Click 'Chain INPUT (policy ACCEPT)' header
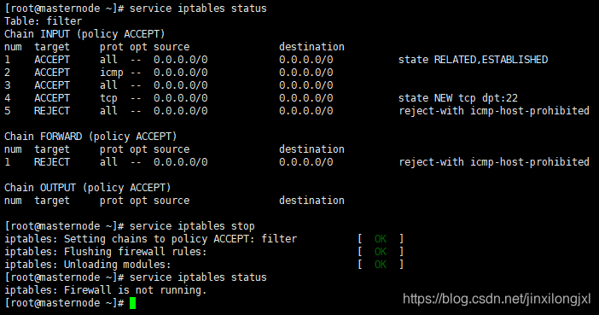599x315 pixels. pos(84,34)
